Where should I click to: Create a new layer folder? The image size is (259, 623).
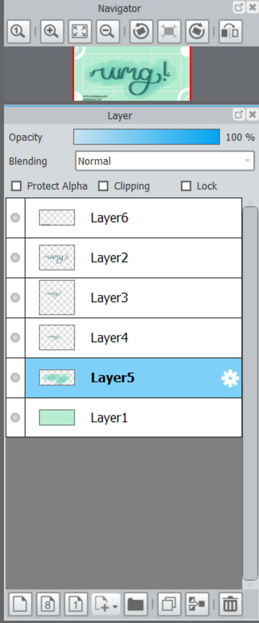[136, 604]
